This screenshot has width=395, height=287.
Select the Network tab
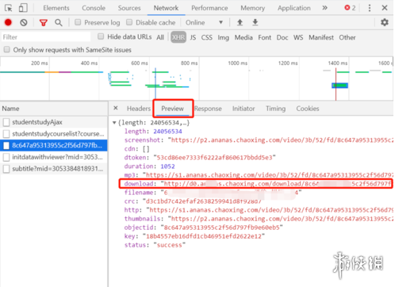[x=166, y=8]
